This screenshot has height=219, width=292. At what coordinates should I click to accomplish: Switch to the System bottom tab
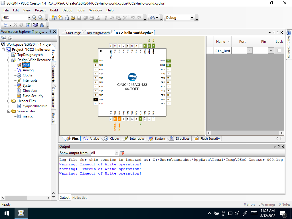(157, 139)
